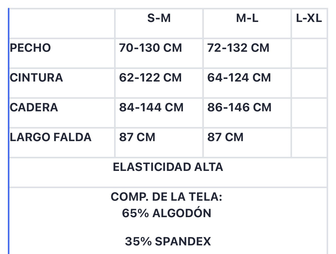Select the 84-144 CM hip value

click(x=151, y=108)
